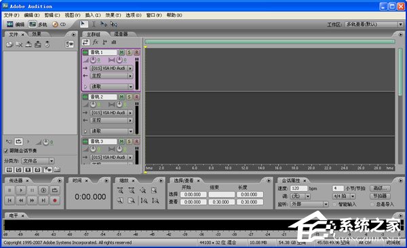The image size is (407, 248).
Task: Close the 电平 levels panel tab
Action: click(x=22, y=216)
